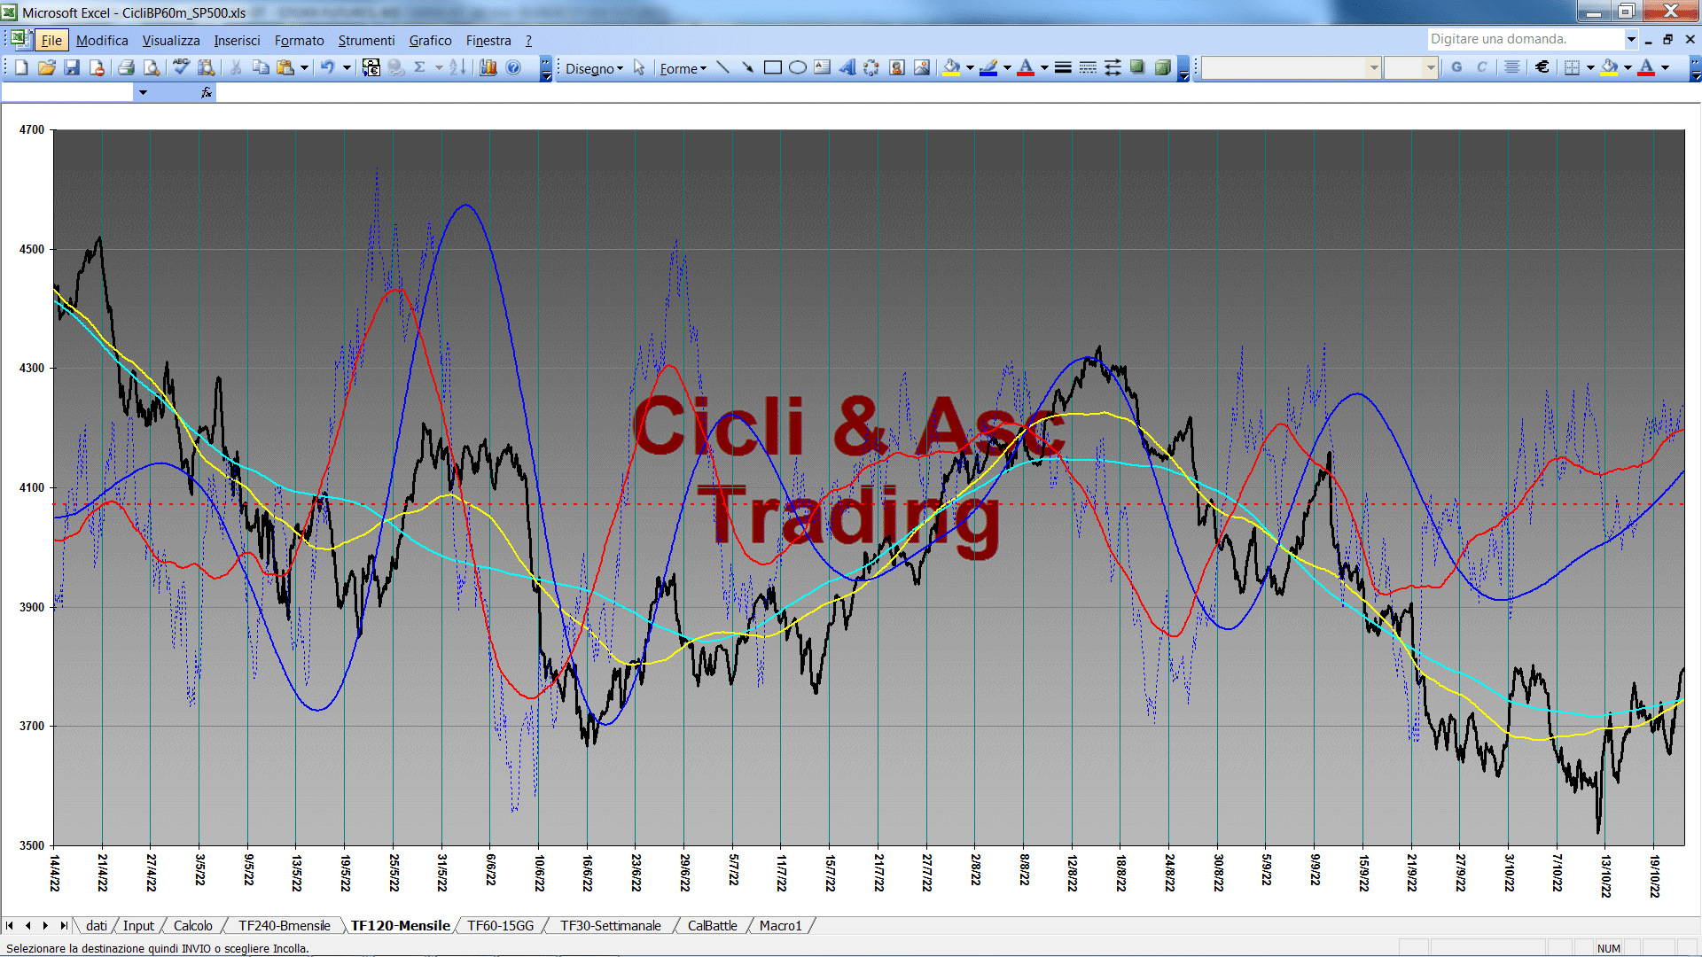Image resolution: width=1702 pixels, height=957 pixels.
Task: Open the font size combo box
Action: (x=1410, y=67)
